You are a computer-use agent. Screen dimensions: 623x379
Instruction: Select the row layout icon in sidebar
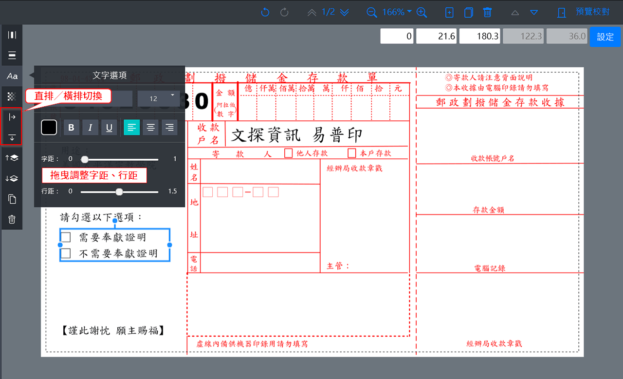(x=12, y=55)
